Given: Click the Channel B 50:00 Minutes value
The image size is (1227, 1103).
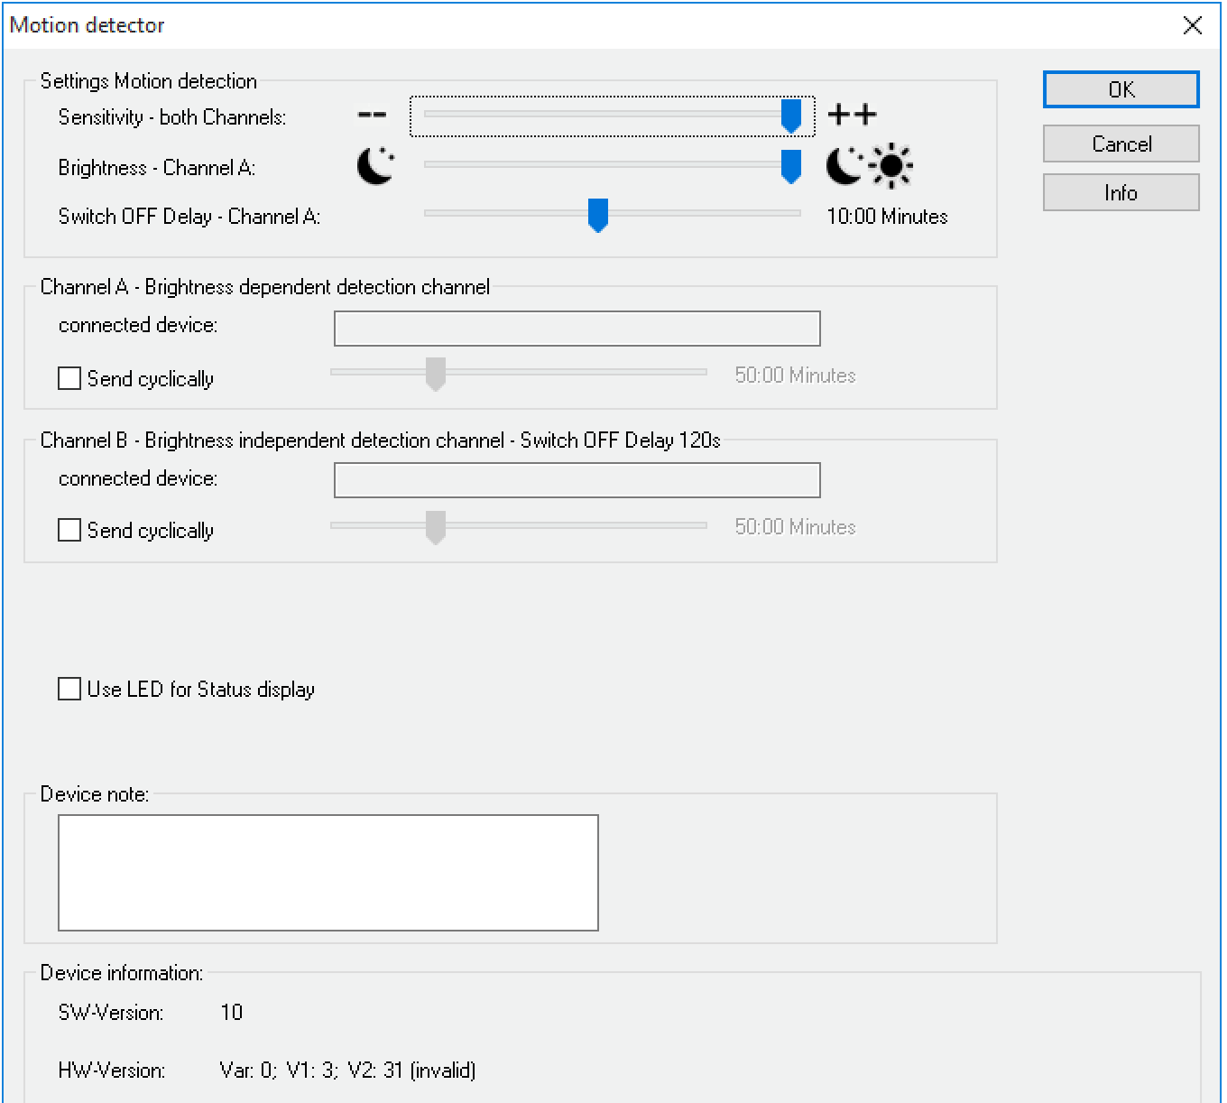Looking at the screenshot, I should pyautogui.click(x=795, y=527).
